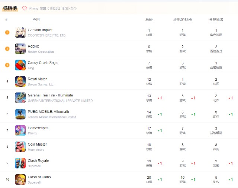Open Garena Free Fire - Illuminate link
238x188 pixels.
(x=50, y=95)
